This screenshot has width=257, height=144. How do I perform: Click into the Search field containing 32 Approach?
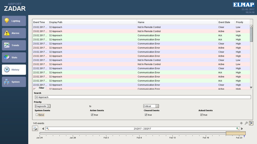click(x=143, y=97)
